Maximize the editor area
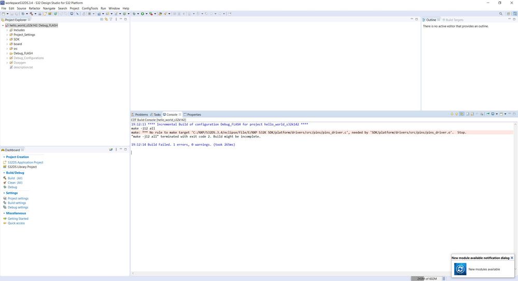The image size is (518, 281). coord(416,19)
